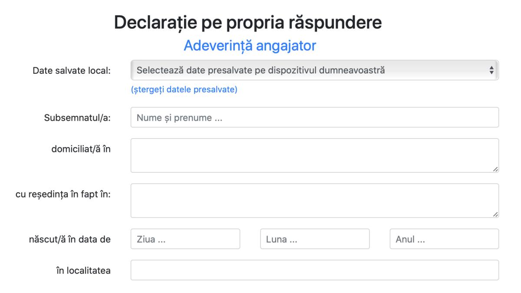Select the Ziua birth day field

(x=185, y=239)
